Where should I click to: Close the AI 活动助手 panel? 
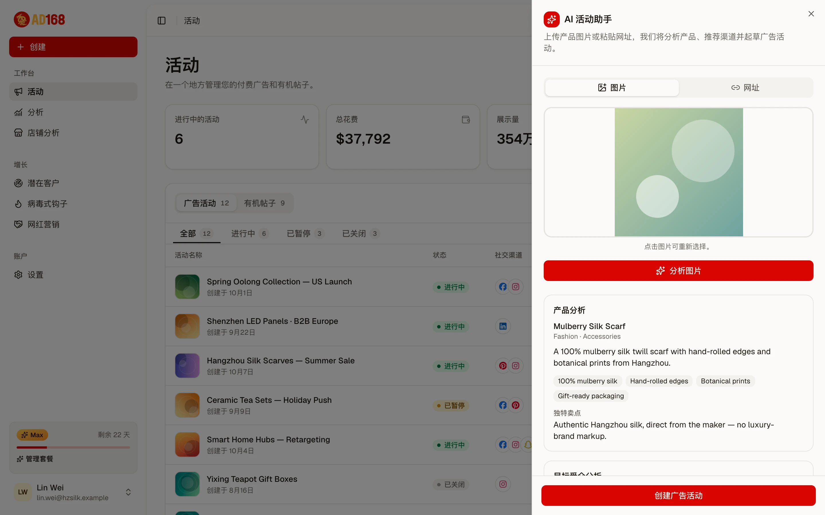811,14
